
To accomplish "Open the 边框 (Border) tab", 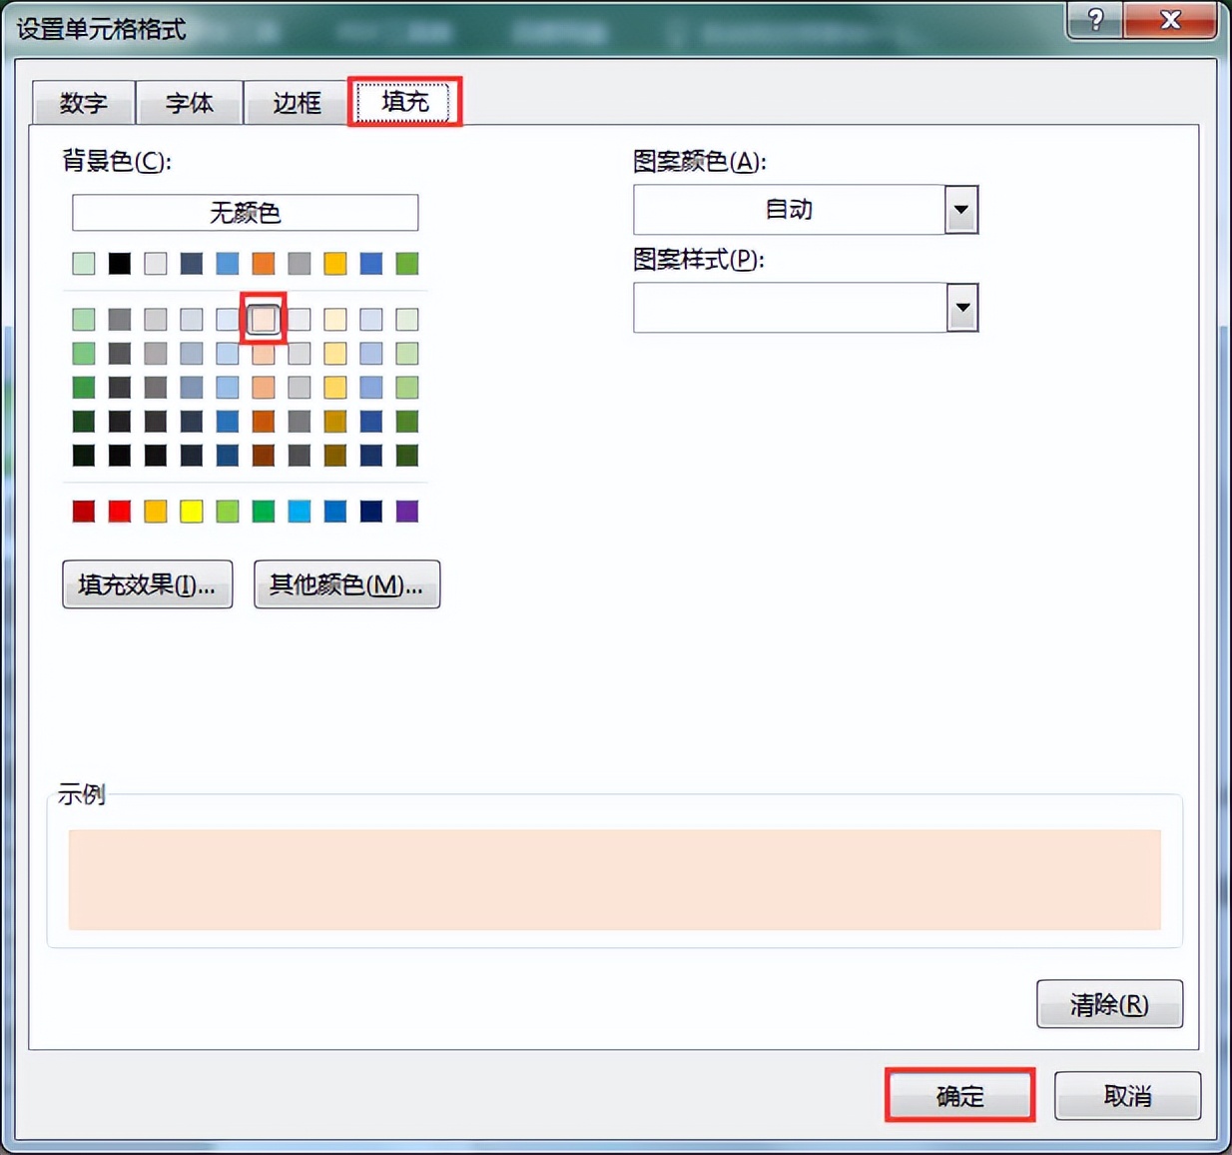I will (295, 101).
